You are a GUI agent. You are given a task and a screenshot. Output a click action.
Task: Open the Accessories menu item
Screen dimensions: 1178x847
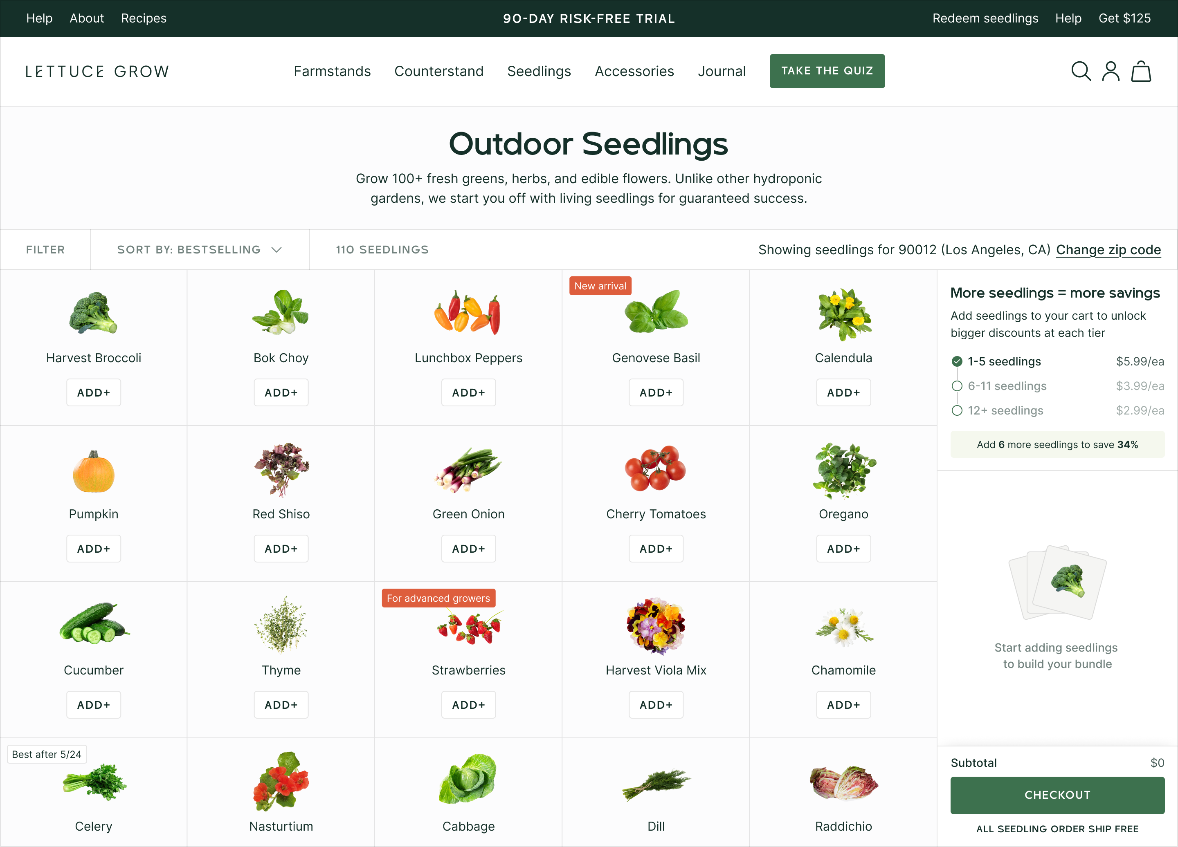tap(634, 71)
